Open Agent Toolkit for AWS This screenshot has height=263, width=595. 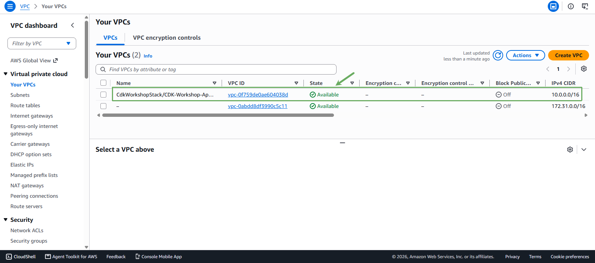click(71, 257)
